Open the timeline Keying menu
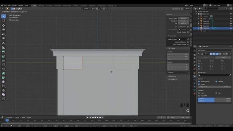This screenshot has height=131, width=233. pyautogui.click(x=17, y=118)
